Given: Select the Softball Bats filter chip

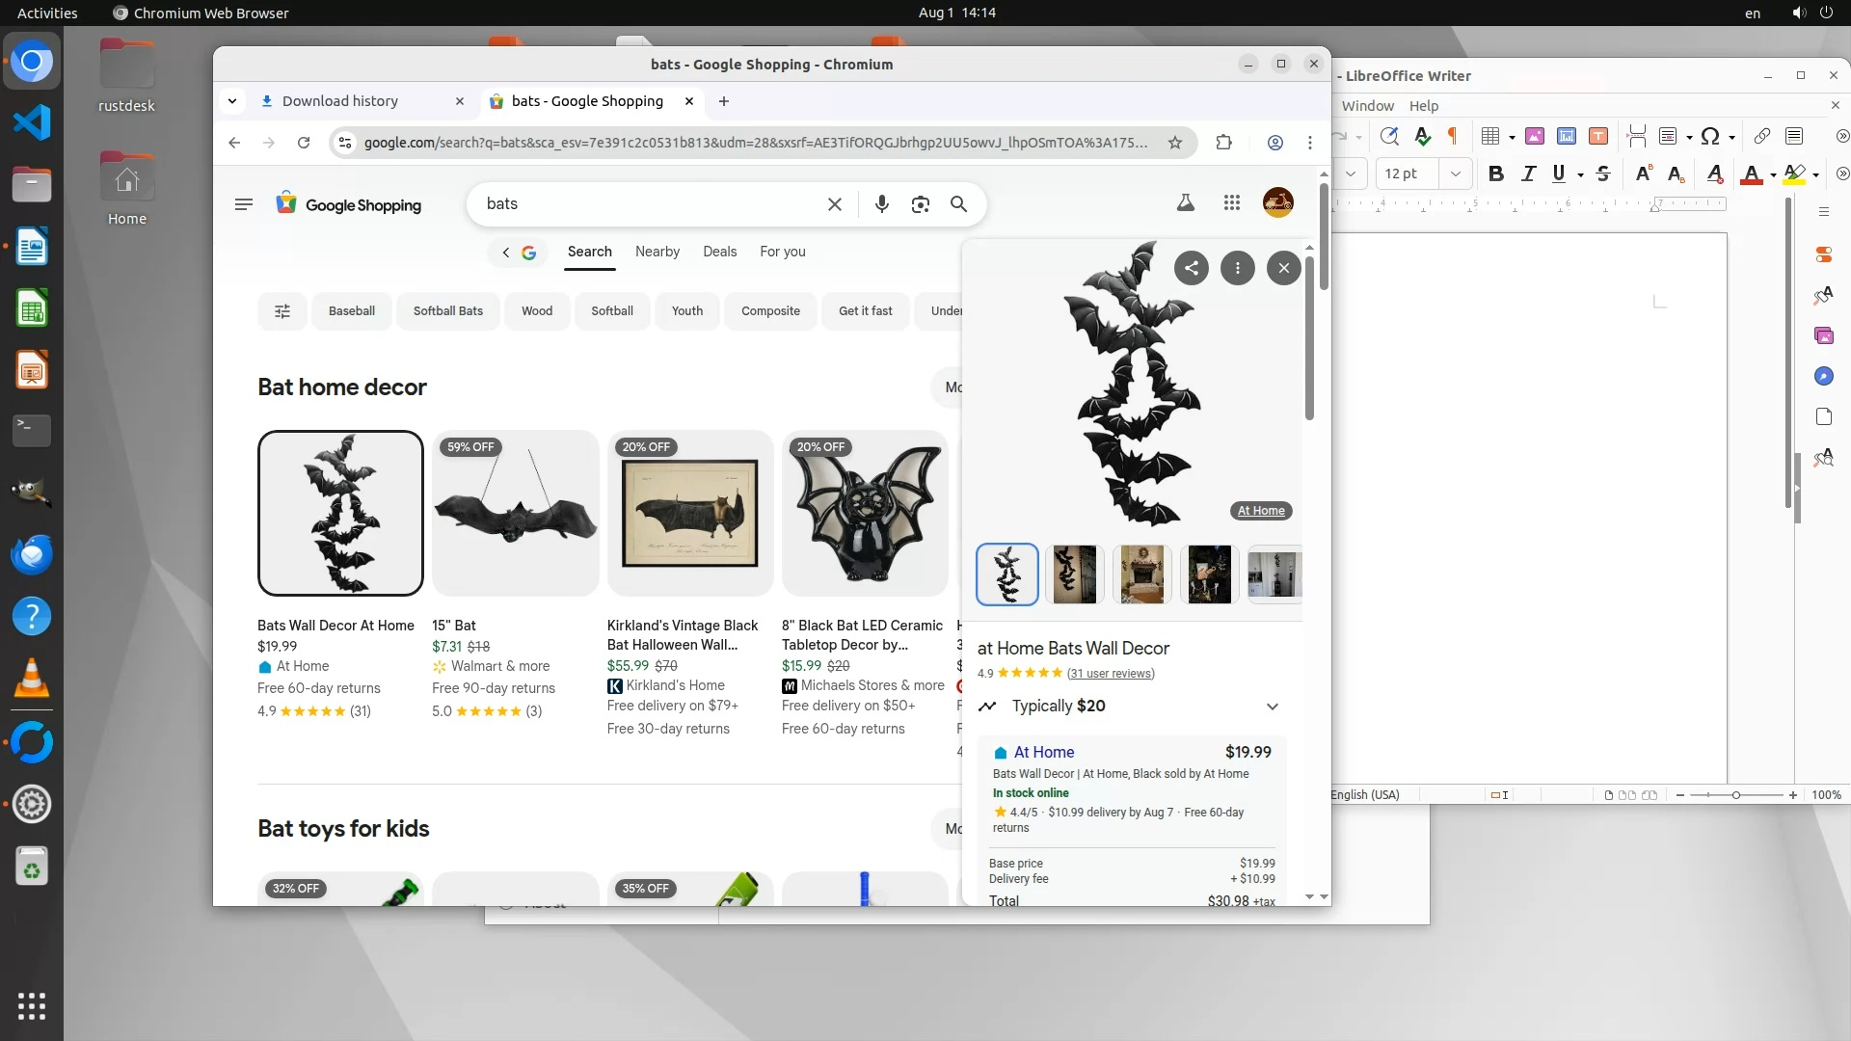Looking at the screenshot, I should 447,311.
